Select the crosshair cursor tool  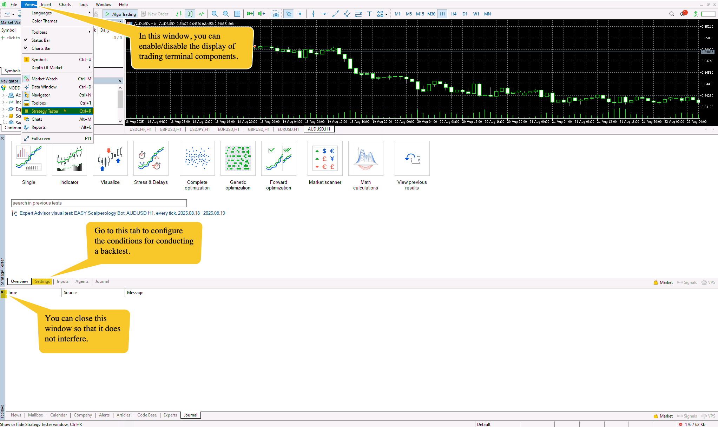point(300,14)
